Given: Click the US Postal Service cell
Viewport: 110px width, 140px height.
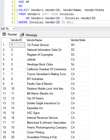Looking at the screenshot, I should [47, 45].
